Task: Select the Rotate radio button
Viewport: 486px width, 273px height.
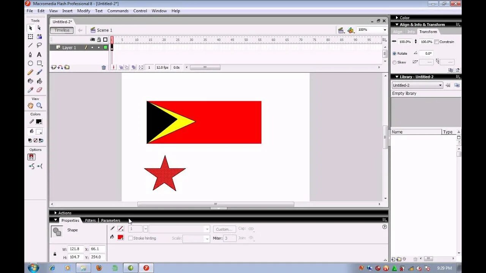Action: coord(394,53)
